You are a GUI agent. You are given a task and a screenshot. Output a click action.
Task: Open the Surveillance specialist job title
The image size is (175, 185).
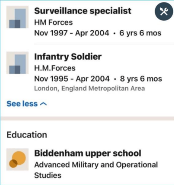(83, 11)
